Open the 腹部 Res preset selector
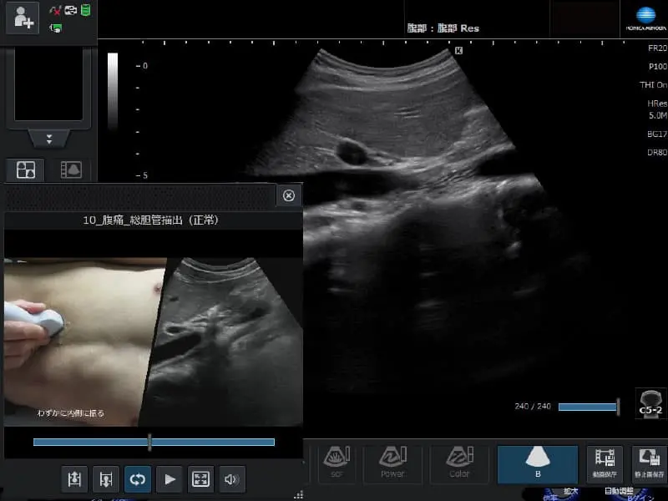Screen dimensions: 668x501 click(x=442, y=28)
